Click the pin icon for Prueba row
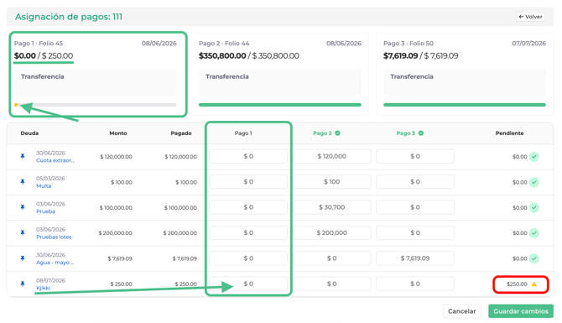The width and height of the screenshot is (562, 323). point(23,207)
